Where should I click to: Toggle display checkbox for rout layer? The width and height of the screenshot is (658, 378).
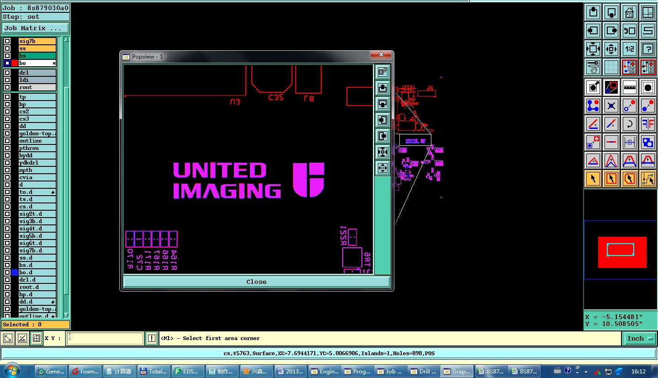[7, 87]
